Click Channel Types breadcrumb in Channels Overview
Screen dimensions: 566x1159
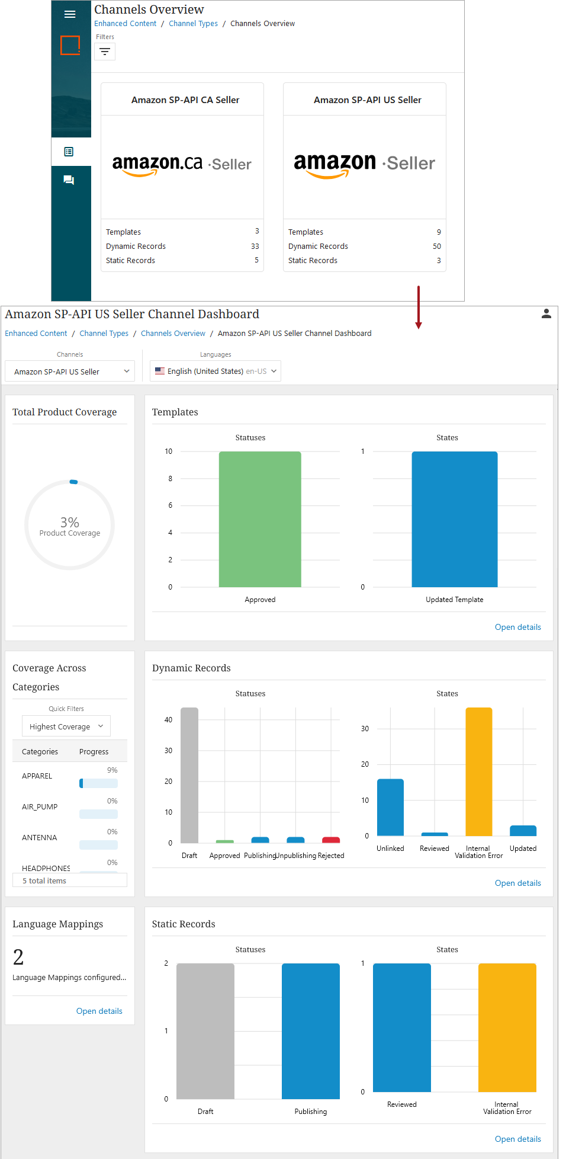[193, 24]
